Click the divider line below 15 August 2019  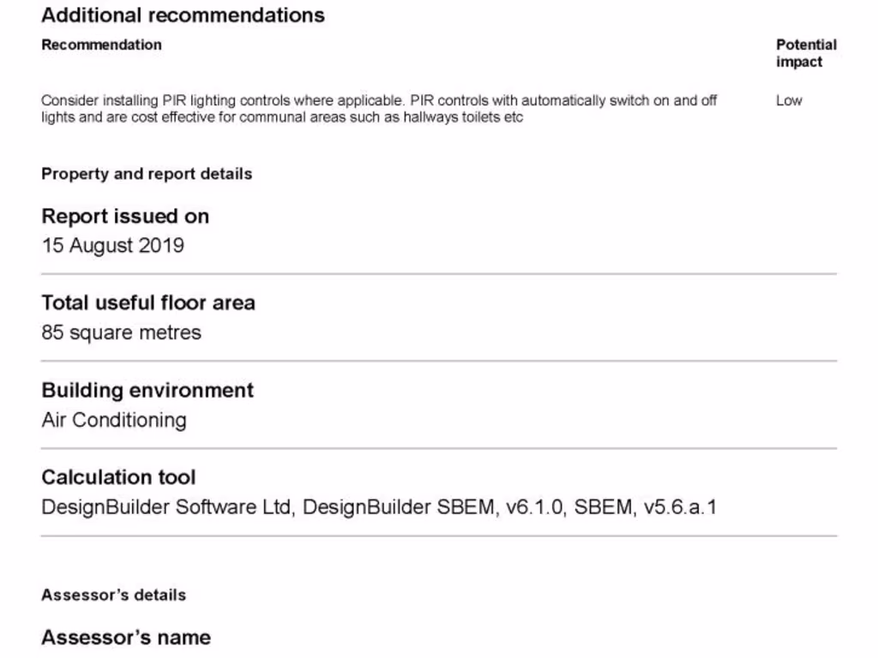point(439,274)
